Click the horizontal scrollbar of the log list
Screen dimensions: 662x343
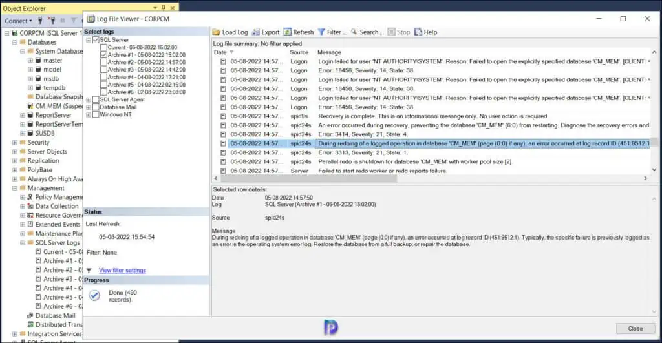(308, 178)
